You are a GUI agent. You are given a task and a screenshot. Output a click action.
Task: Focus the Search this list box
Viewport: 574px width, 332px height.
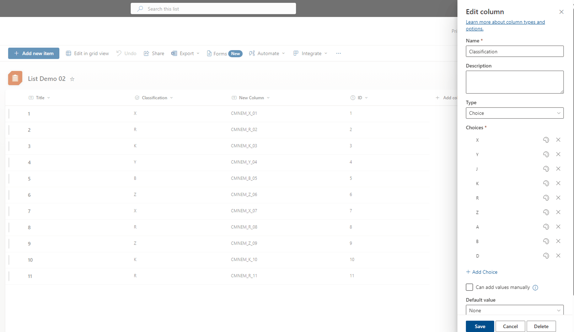click(x=213, y=9)
